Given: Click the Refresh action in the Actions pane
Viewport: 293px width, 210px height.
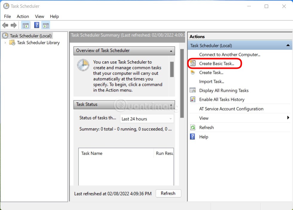Looking at the screenshot, I should tap(206, 127).
